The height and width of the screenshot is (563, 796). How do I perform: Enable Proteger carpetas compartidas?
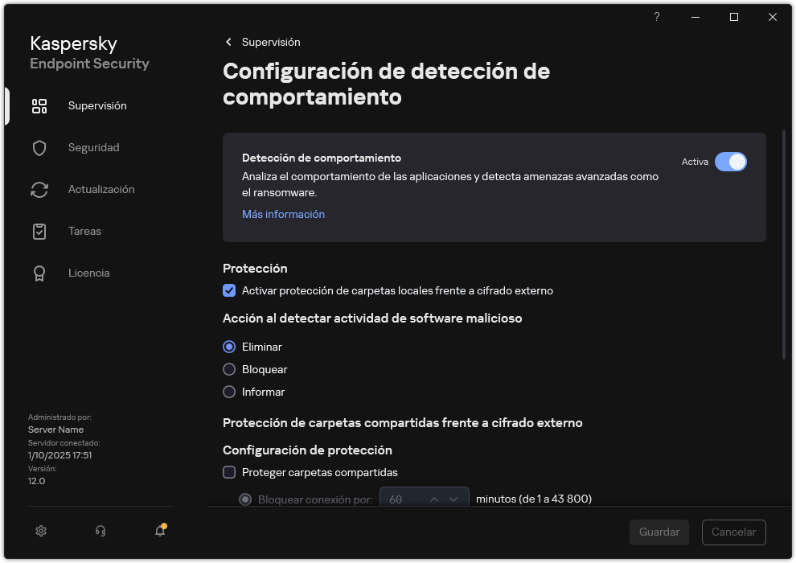point(229,472)
